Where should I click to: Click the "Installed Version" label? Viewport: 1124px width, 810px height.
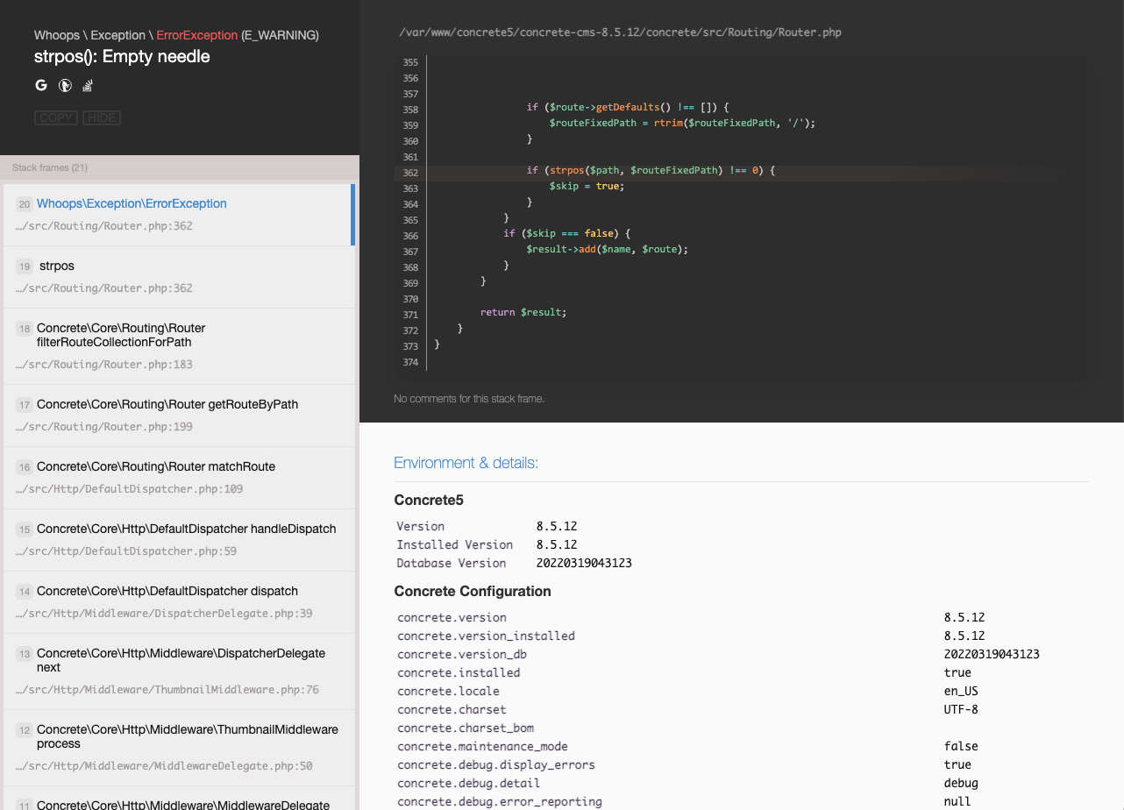(455, 545)
